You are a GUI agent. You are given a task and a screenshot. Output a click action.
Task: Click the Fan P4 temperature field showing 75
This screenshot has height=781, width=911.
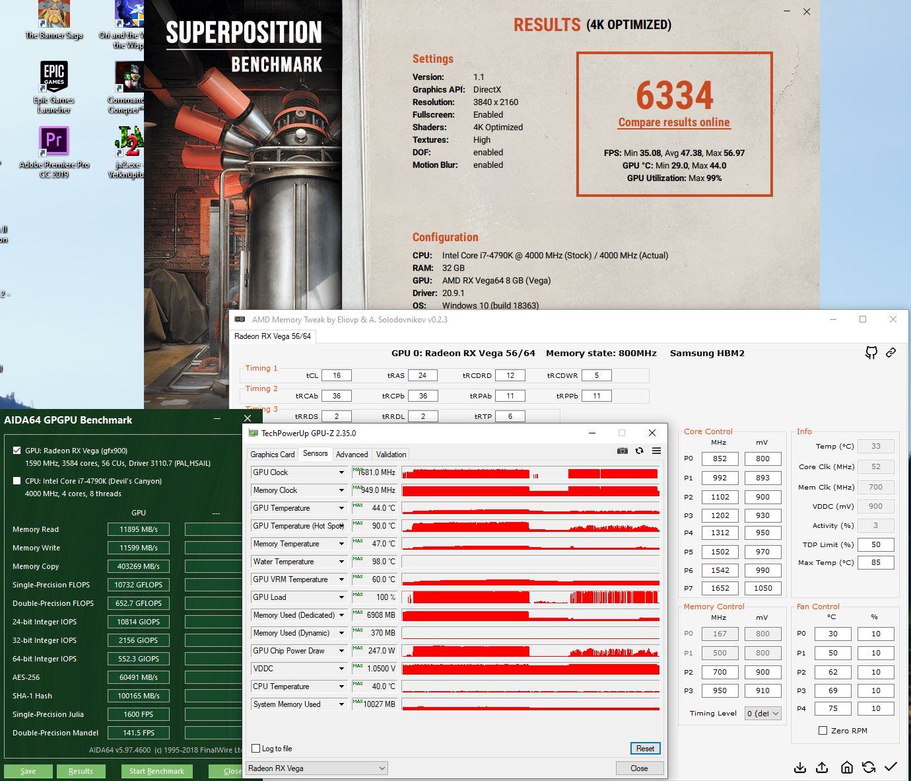[x=832, y=708]
